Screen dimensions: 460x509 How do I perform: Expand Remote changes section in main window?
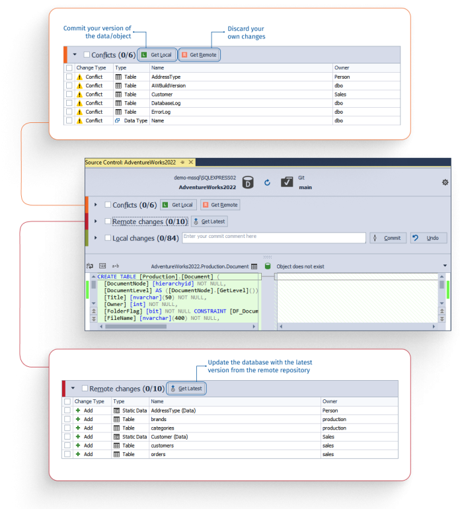[x=95, y=221]
